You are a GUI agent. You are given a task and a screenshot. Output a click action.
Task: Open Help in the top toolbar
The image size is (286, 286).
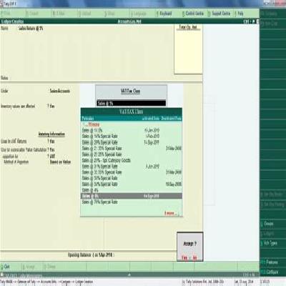[x=239, y=14]
